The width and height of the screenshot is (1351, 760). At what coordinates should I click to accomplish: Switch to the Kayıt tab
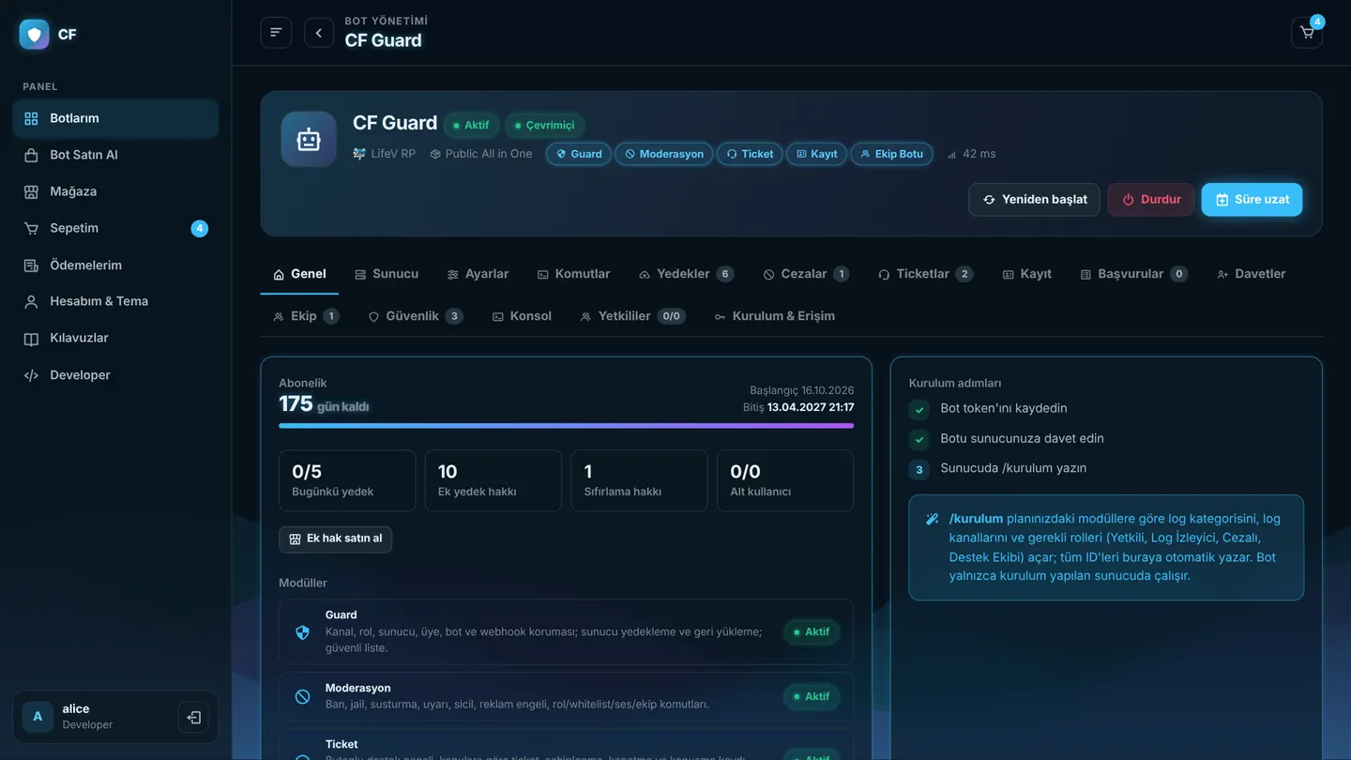1026,274
